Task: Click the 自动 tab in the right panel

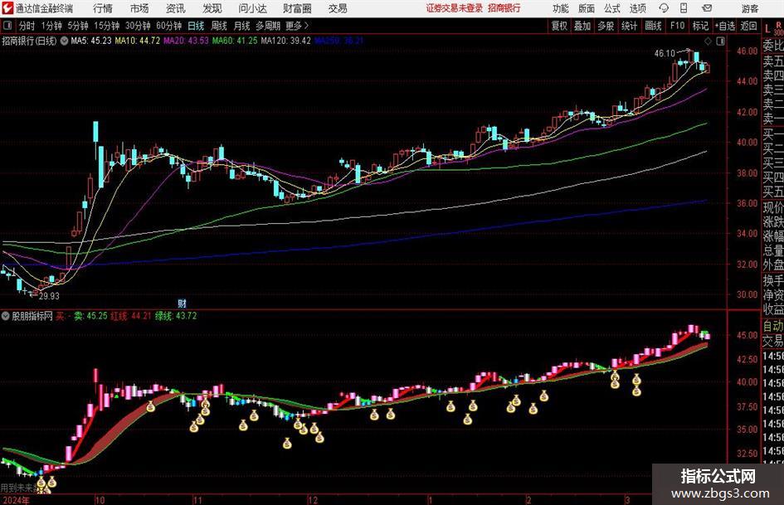Action: [x=773, y=326]
